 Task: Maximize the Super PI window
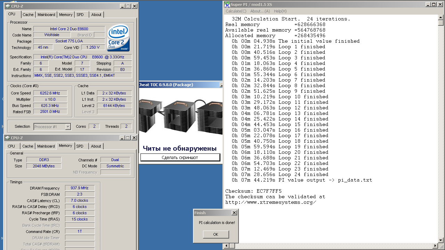click(x=434, y=5)
